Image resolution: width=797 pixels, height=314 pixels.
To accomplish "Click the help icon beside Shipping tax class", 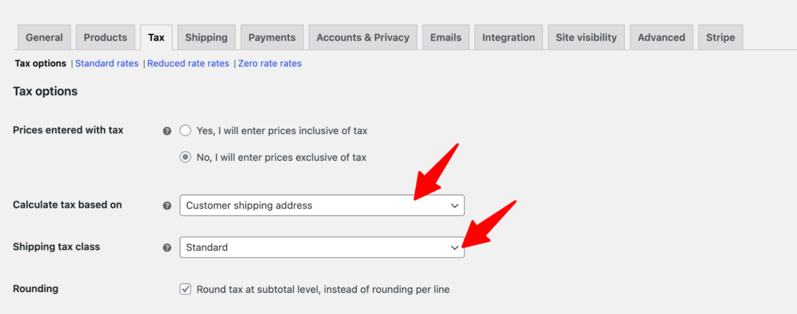I will pos(167,248).
